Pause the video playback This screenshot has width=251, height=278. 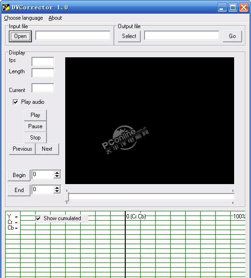coord(35,126)
